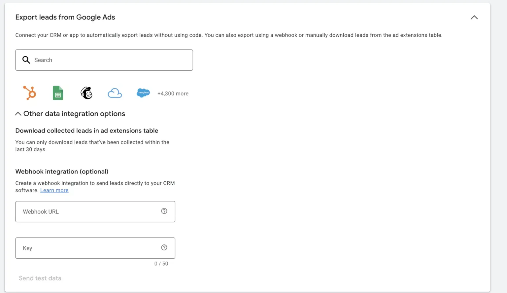Open help tooltip for Key field
The width and height of the screenshot is (507, 293).
pyautogui.click(x=164, y=247)
